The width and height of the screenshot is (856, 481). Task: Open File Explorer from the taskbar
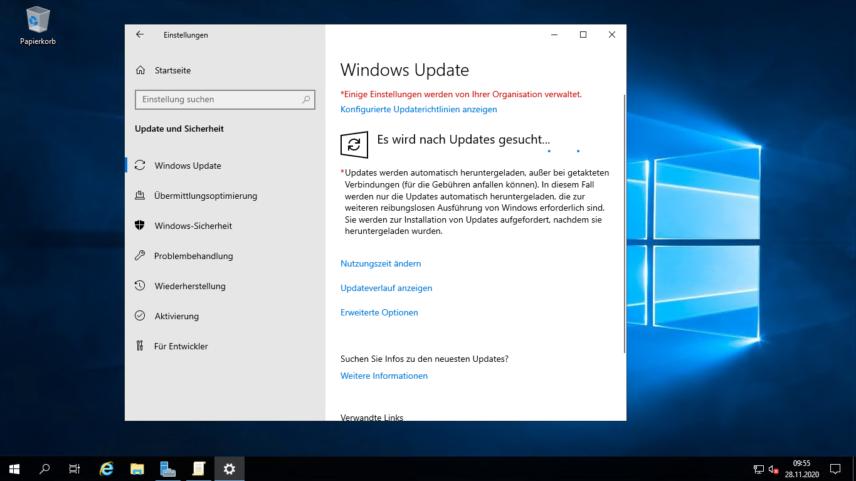point(137,468)
